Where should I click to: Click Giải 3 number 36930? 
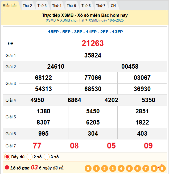(x=142, y=89)
